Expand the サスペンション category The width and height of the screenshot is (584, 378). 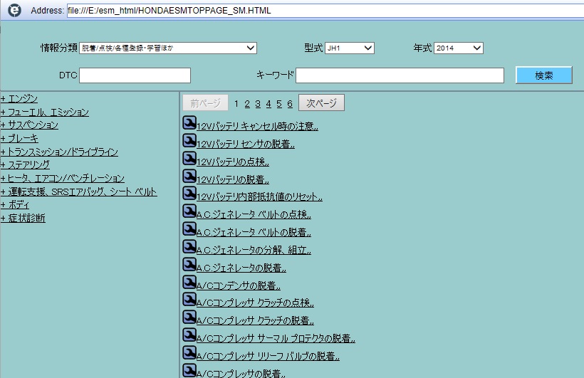tap(29, 125)
